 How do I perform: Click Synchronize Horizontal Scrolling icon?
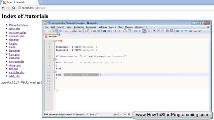(x=129, y=31)
